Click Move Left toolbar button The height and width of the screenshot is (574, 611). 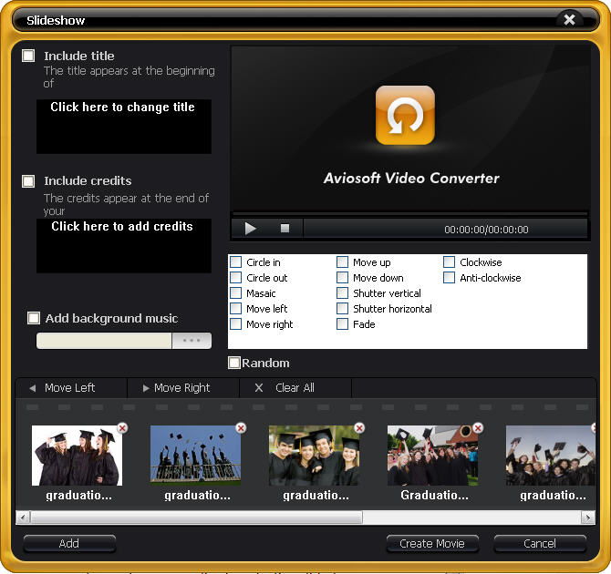tap(71, 388)
